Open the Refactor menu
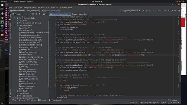This screenshot has width=187, height=105. click(41, 8)
